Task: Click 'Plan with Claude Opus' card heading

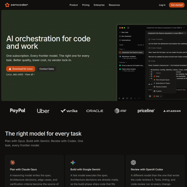Action: pyautogui.click(x=23, y=170)
